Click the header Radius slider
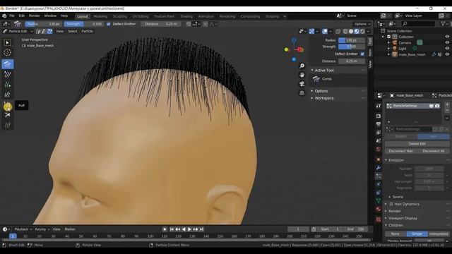This screenshot has width=452, height=254. 44,24
